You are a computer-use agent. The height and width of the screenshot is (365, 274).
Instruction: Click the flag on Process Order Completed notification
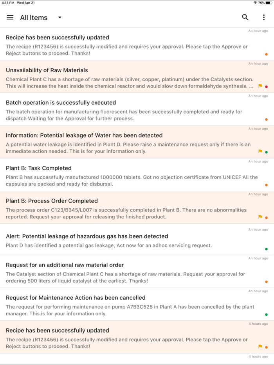click(x=260, y=217)
